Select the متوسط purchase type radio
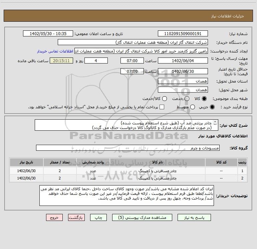The width and height of the screenshot is (257, 249). (x=193, y=107)
